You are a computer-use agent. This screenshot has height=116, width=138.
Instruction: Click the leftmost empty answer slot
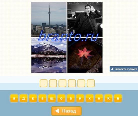(x=43, y=83)
